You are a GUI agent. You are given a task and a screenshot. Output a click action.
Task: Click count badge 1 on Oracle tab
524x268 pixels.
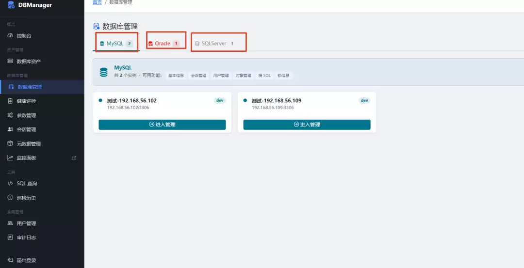coord(176,44)
